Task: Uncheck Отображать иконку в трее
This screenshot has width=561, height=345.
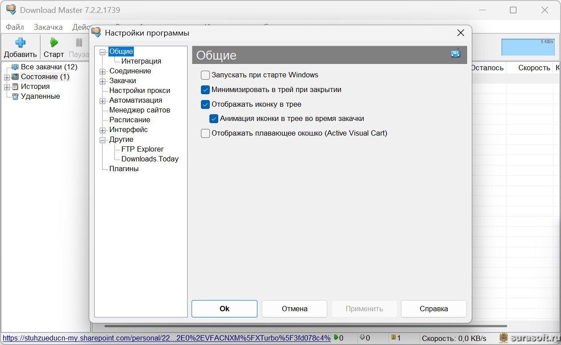Action: (205, 104)
